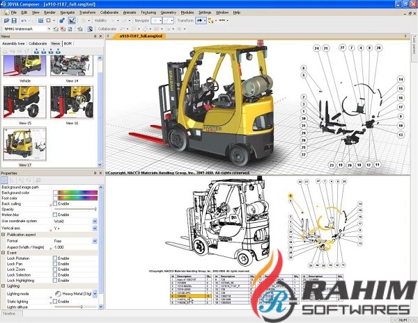
Task: Click the Transform arrow mode icon
Action: pyautogui.click(x=199, y=20)
